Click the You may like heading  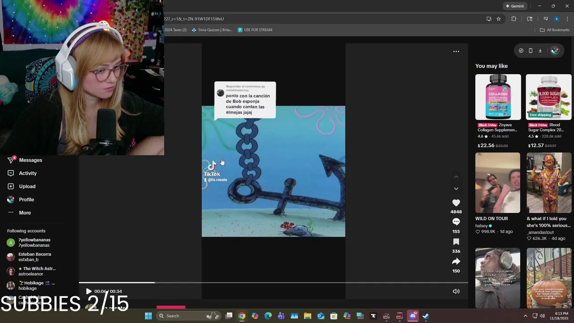[x=491, y=66]
